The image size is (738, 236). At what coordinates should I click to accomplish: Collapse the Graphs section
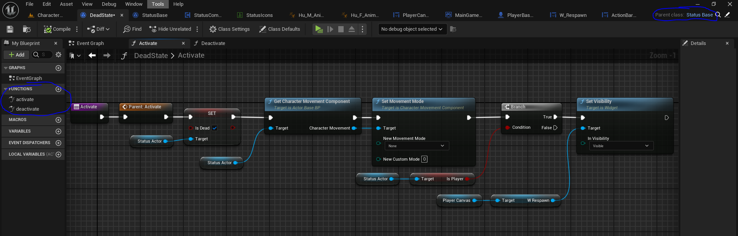(6, 68)
